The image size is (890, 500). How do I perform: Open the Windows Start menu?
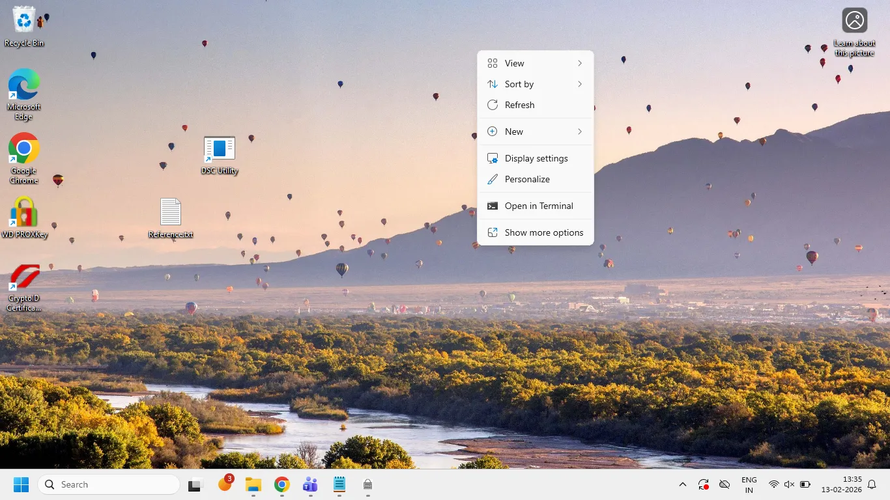tap(21, 484)
